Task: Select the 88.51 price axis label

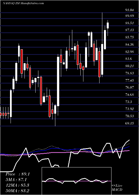Action: [130, 23]
